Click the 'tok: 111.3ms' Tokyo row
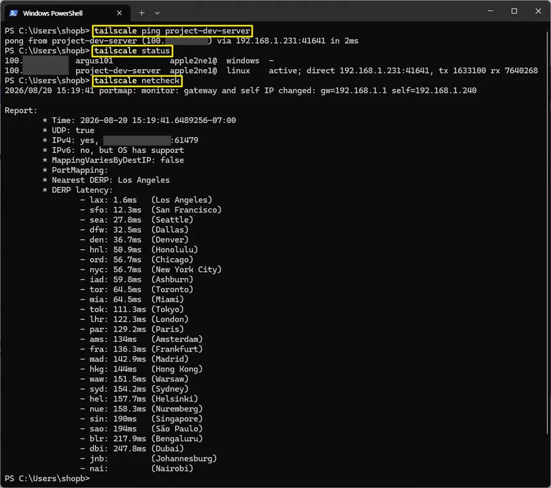The image size is (551, 488). tap(132, 309)
